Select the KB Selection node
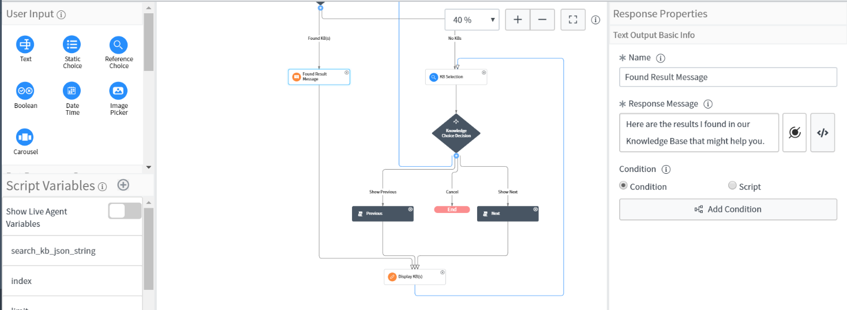 (x=456, y=77)
